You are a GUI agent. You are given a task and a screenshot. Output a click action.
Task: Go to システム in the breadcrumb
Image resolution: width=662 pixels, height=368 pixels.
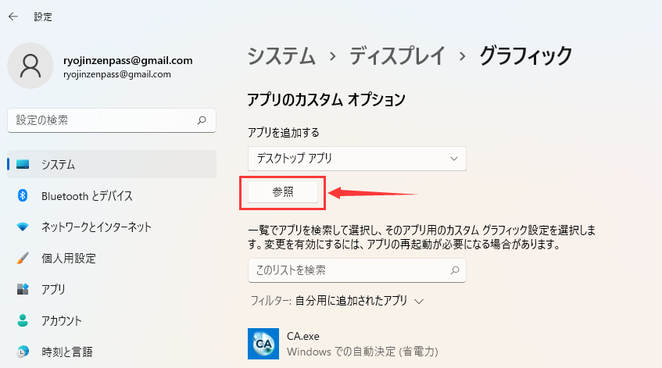pyautogui.click(x=281, y=55)
